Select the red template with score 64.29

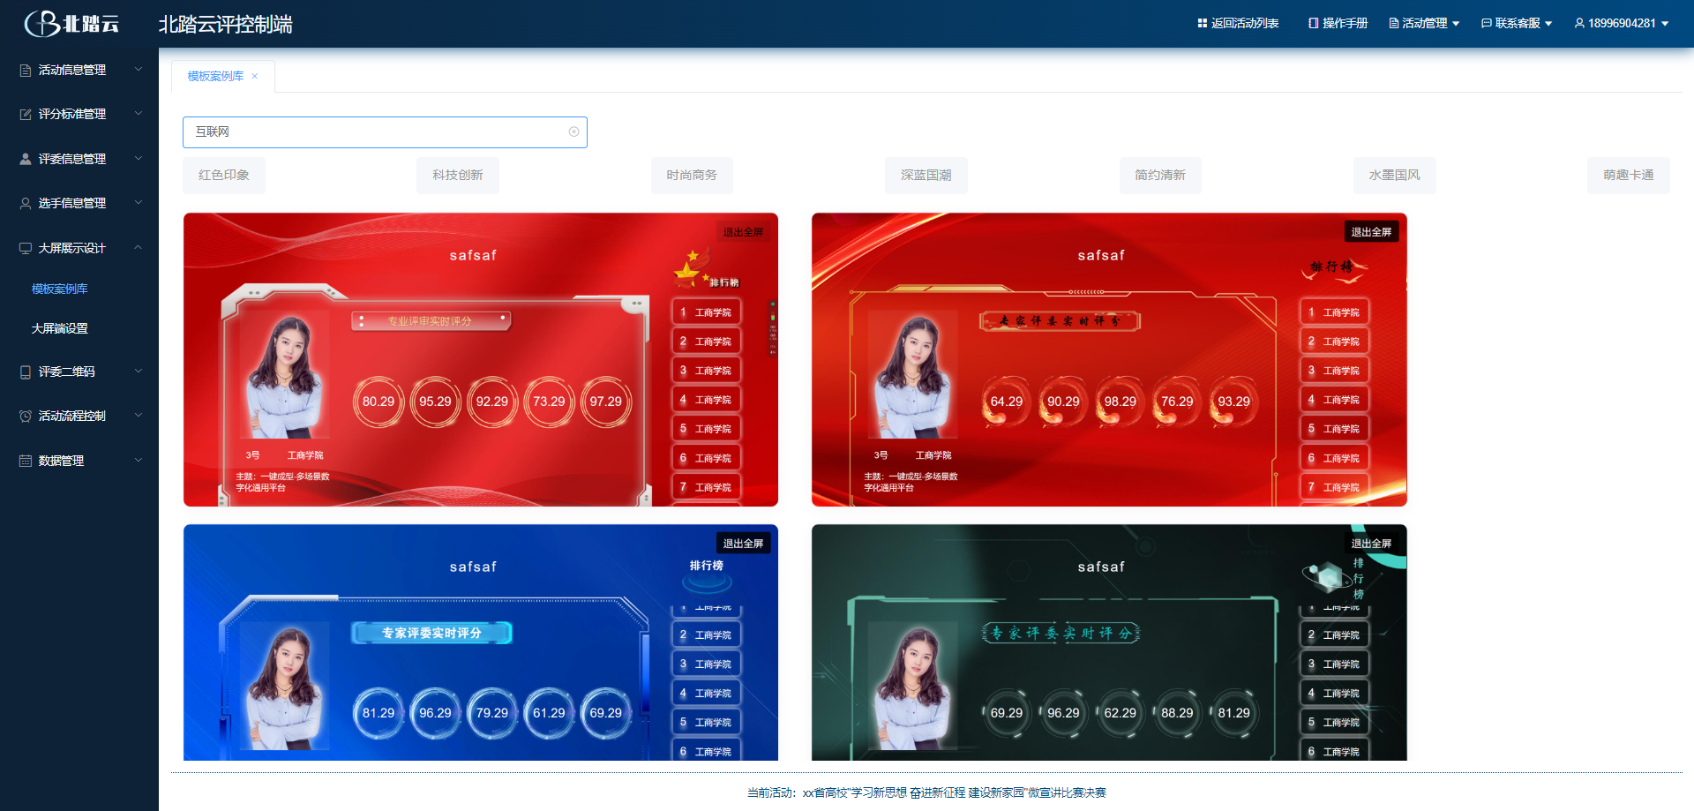[1109, 359]
